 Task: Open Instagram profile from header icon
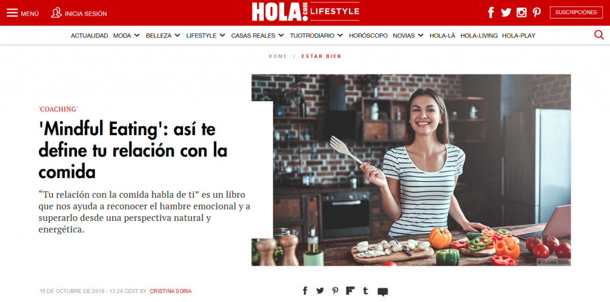click(521, 13)
